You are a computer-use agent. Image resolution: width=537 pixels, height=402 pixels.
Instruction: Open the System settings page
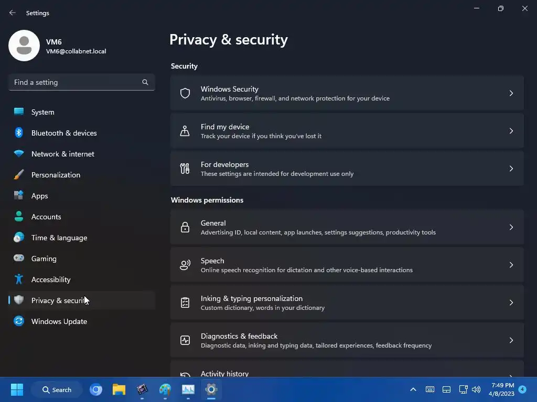click(x=81, y=112)
